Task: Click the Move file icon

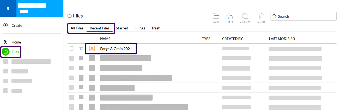Action: (229, 16)
